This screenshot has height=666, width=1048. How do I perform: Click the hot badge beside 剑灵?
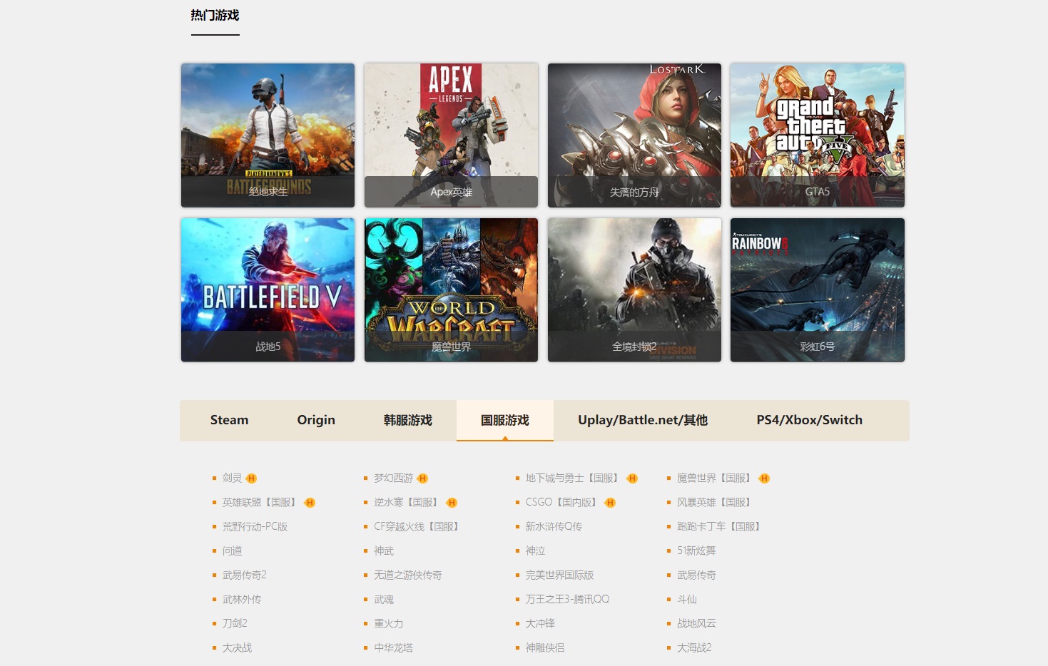pyautogui.click(x=251, y=478)
